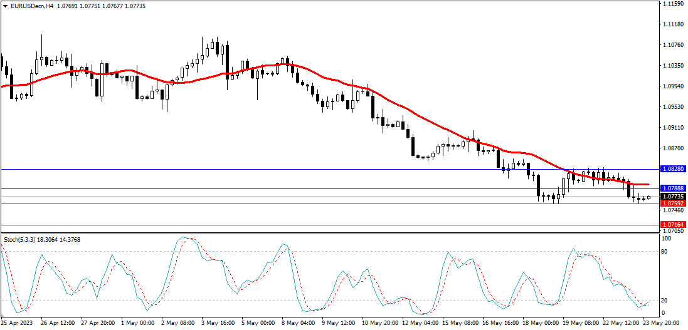Click the black current price label 1.07735
Viewport: 688px width, 330px height.
click(x=673, y=197)
